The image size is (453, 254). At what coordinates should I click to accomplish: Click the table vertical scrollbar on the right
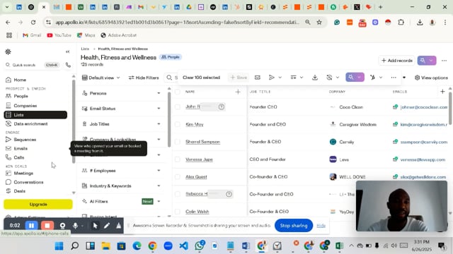450,108
